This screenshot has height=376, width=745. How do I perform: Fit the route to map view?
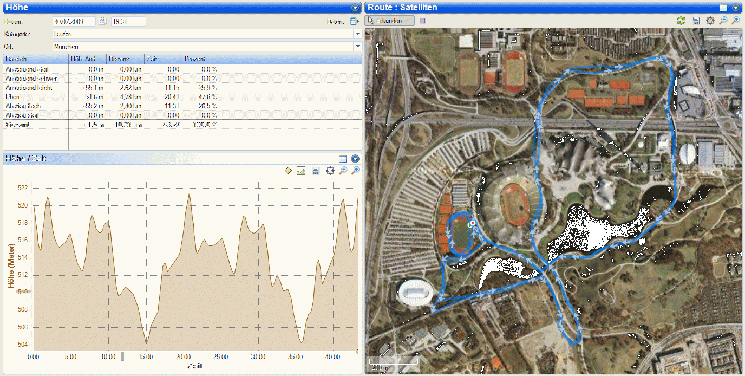click(x=710, y=21)
